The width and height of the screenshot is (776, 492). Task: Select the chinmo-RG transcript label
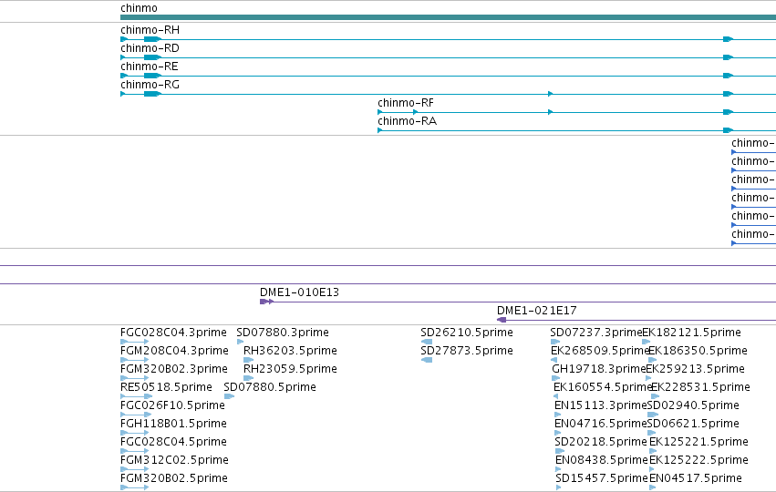150,85
